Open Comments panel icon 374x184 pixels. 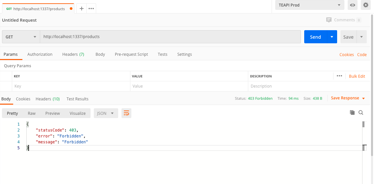pyautogui.click(x=329, y=20)
